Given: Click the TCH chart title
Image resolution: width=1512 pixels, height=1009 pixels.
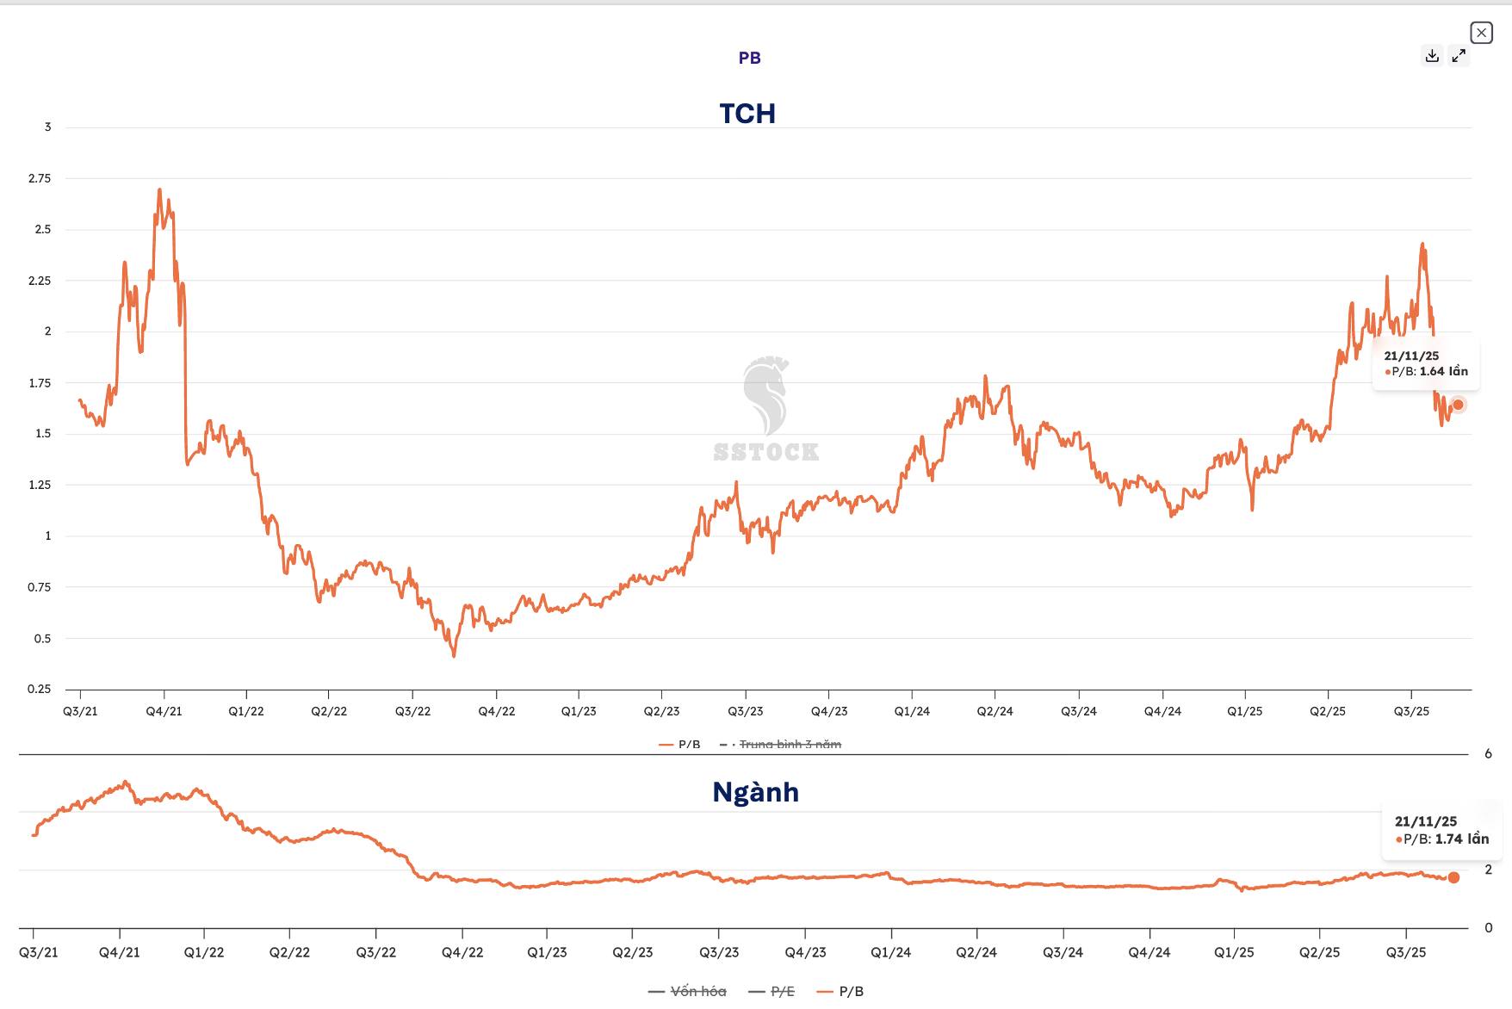Looking at the screenshot, I should pyautogui.click(x=747, y=114).
